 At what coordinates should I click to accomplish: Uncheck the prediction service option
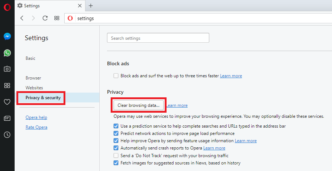(116, 126)
